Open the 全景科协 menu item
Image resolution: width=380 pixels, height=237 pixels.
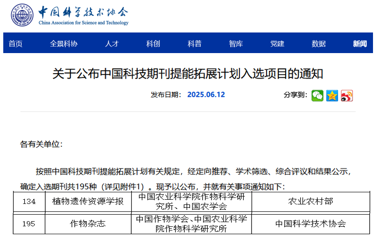pos(63,44)
